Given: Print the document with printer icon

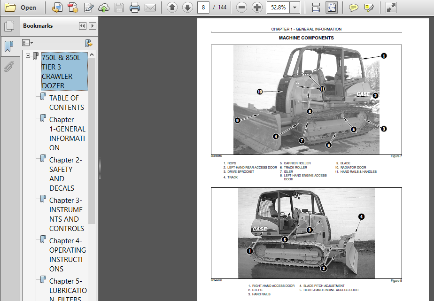Looking at the screenshot, I should click(134, 8).
